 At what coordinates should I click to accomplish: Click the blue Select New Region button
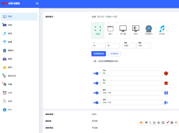point(99,54)
